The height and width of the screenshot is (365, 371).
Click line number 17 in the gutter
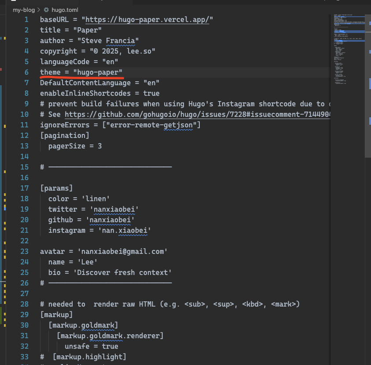tap(25, 188)
